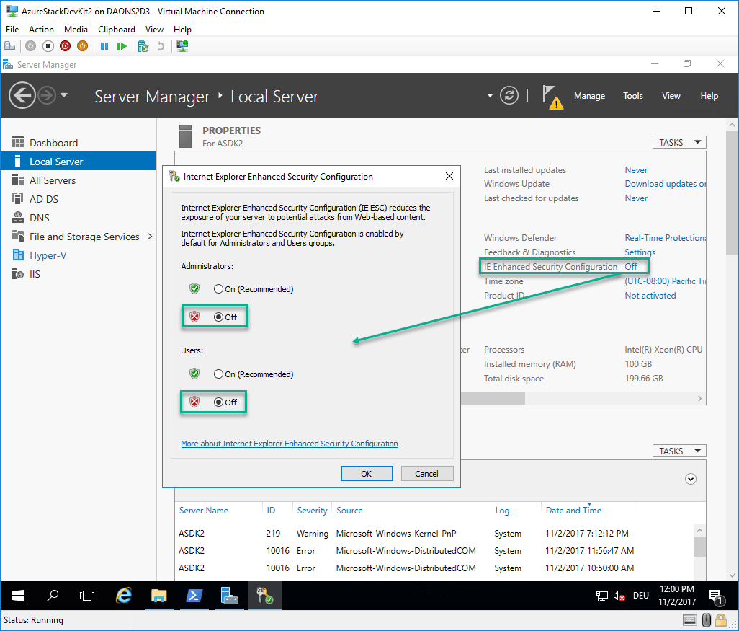
Task: Click the Checkpoint toolbar icon
Action: [x=143, y=46]
